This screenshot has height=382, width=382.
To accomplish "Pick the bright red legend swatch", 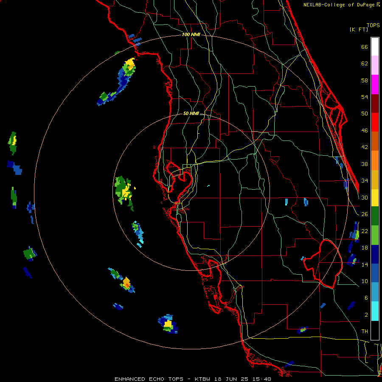I will pyautogui.click(x=375, y=122).
